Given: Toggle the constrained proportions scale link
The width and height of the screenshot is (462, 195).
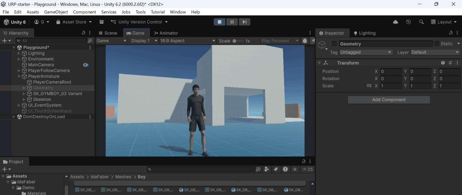Looking at the screenshot, I should click(369, 86).
